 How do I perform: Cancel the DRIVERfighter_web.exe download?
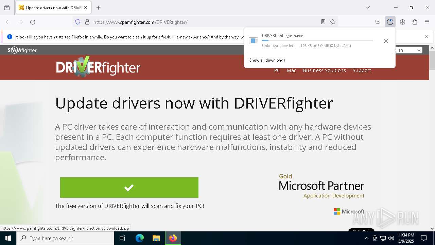click(386, 41)
